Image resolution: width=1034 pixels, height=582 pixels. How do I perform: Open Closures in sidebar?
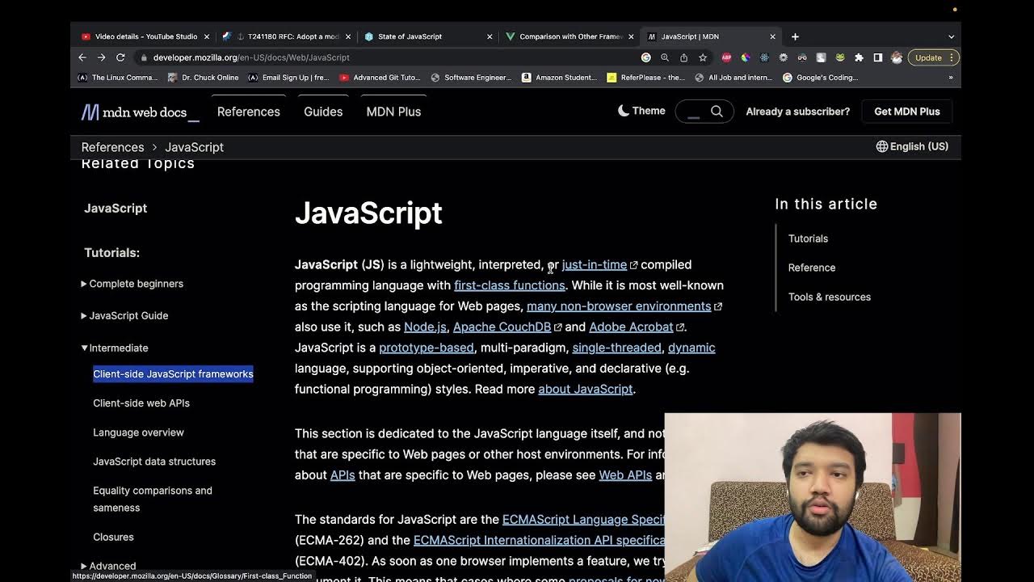point(113,537)
